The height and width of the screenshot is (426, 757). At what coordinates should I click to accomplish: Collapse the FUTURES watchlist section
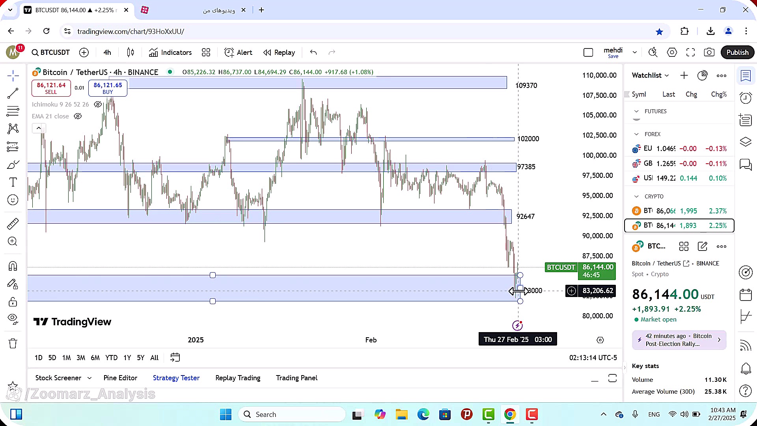[636, 111]
